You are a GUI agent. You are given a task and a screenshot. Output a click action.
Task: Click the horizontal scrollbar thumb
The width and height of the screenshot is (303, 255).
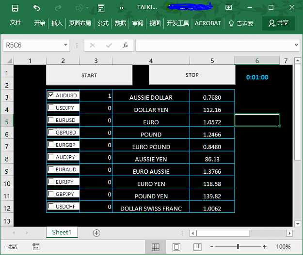223,233
